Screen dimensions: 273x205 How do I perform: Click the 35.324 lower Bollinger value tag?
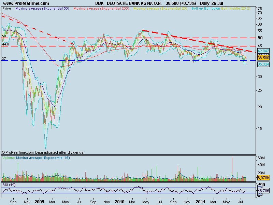tap(263, 64)
